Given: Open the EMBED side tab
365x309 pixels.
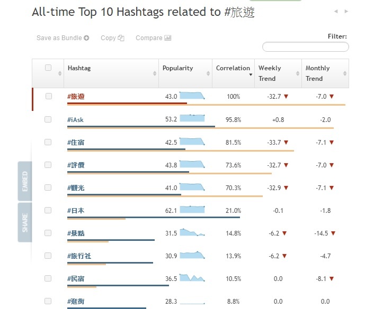Looking at the screenshot, I should click(x=25, y=181).
